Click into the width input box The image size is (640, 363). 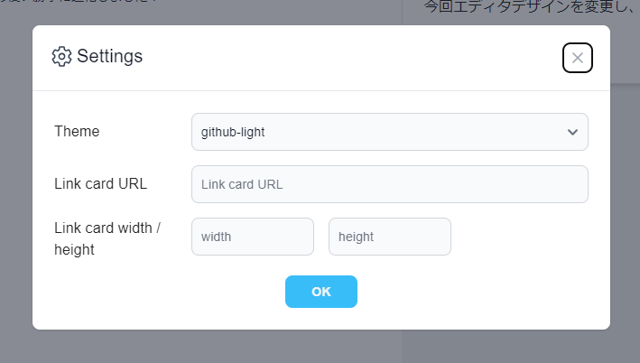pyautogui.click(x=252, y=237)
